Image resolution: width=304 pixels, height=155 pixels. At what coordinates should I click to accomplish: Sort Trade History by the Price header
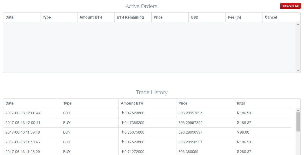[x=183, y=103]
